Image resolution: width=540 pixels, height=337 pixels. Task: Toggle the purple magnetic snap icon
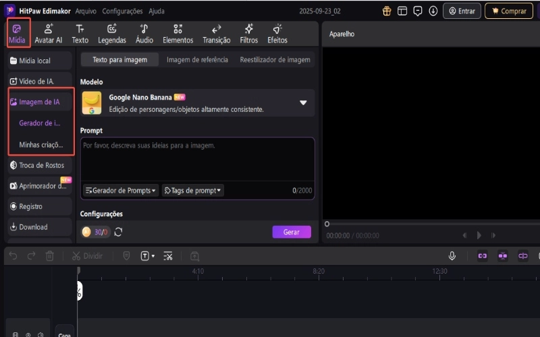coord(503,256)
